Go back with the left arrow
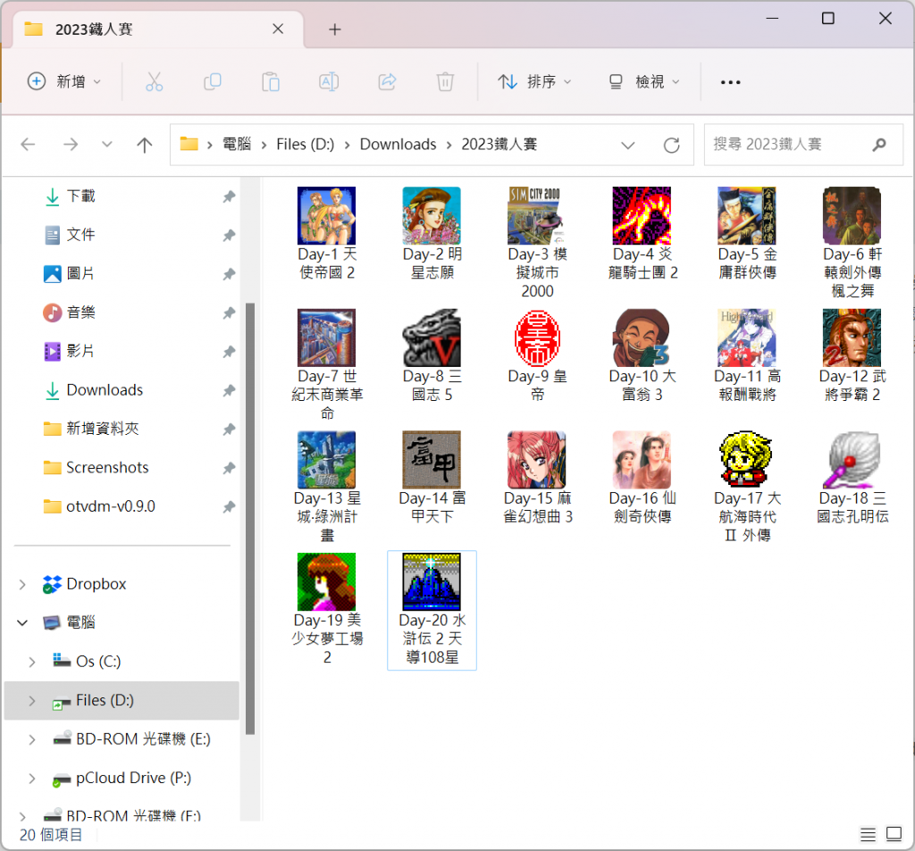The height and width of the screenshot is (851, 915). (28, 144)
